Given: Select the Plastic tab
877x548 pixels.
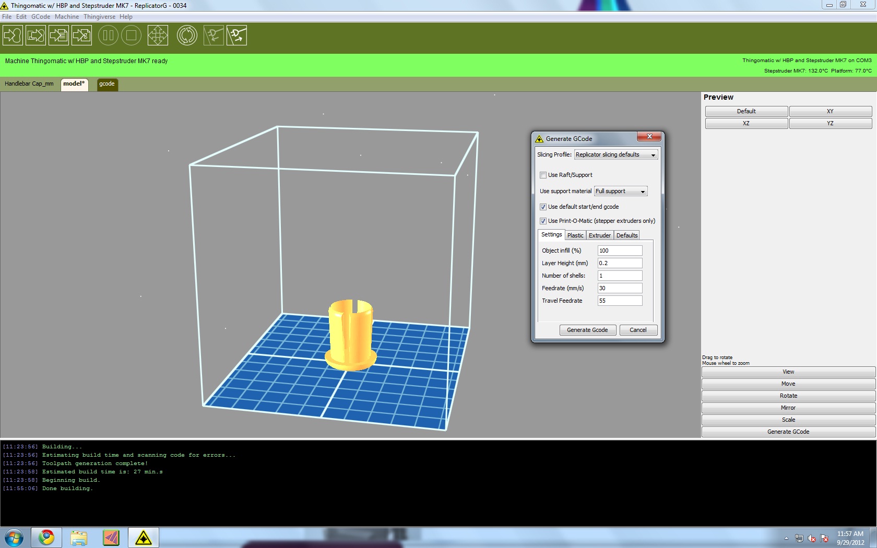Looking at the screenshot, I should pos(575,235).
